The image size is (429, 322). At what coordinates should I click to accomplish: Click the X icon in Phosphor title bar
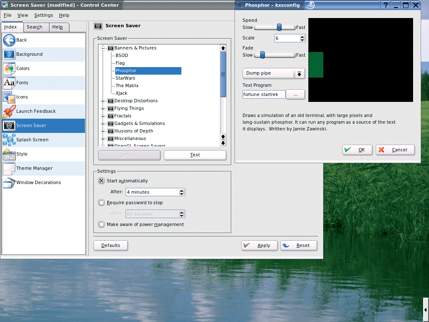click(240, 5)
